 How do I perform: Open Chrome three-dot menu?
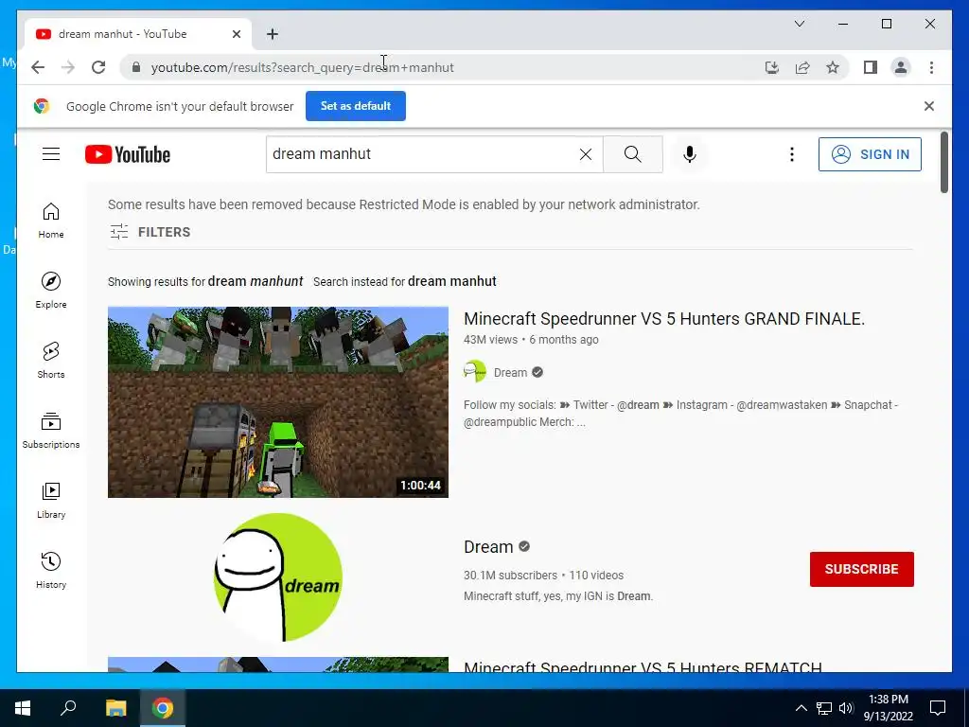click(x=931, y=67)
